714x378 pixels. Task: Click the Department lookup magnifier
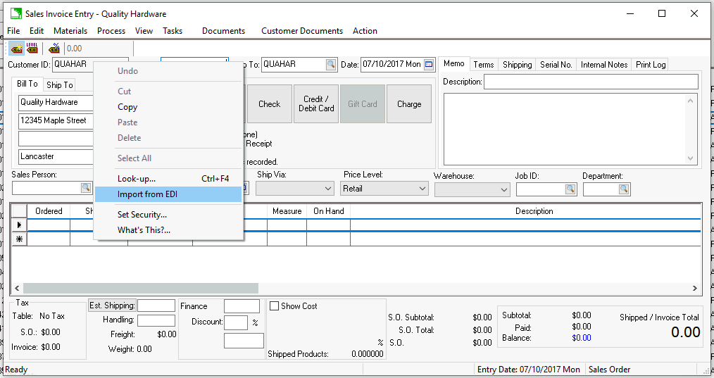(x=624, y=189)
